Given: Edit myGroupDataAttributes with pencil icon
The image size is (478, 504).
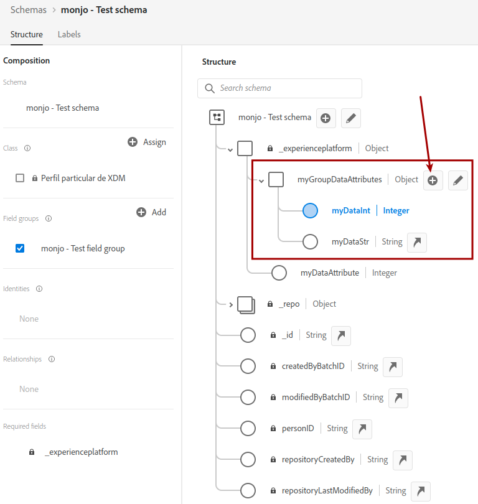Looking at the screenshot, I should click(457, 180).
